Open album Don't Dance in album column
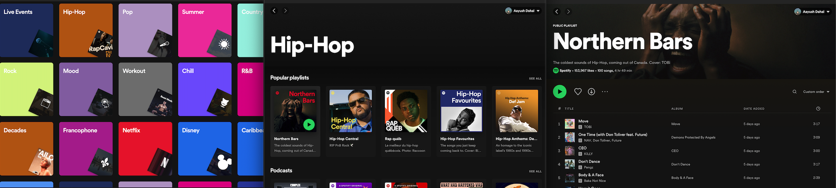This screenshot has height=188, width=836. click(681, 164)
